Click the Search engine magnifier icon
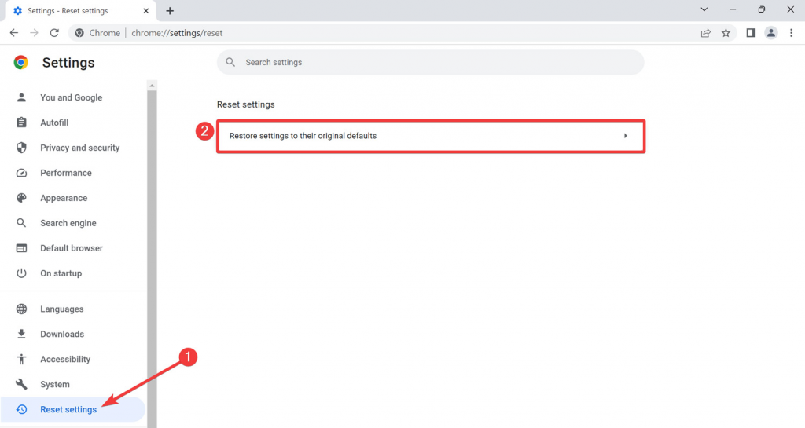The image size is (805, 428). pyautogui.click(x=21, y=223)
